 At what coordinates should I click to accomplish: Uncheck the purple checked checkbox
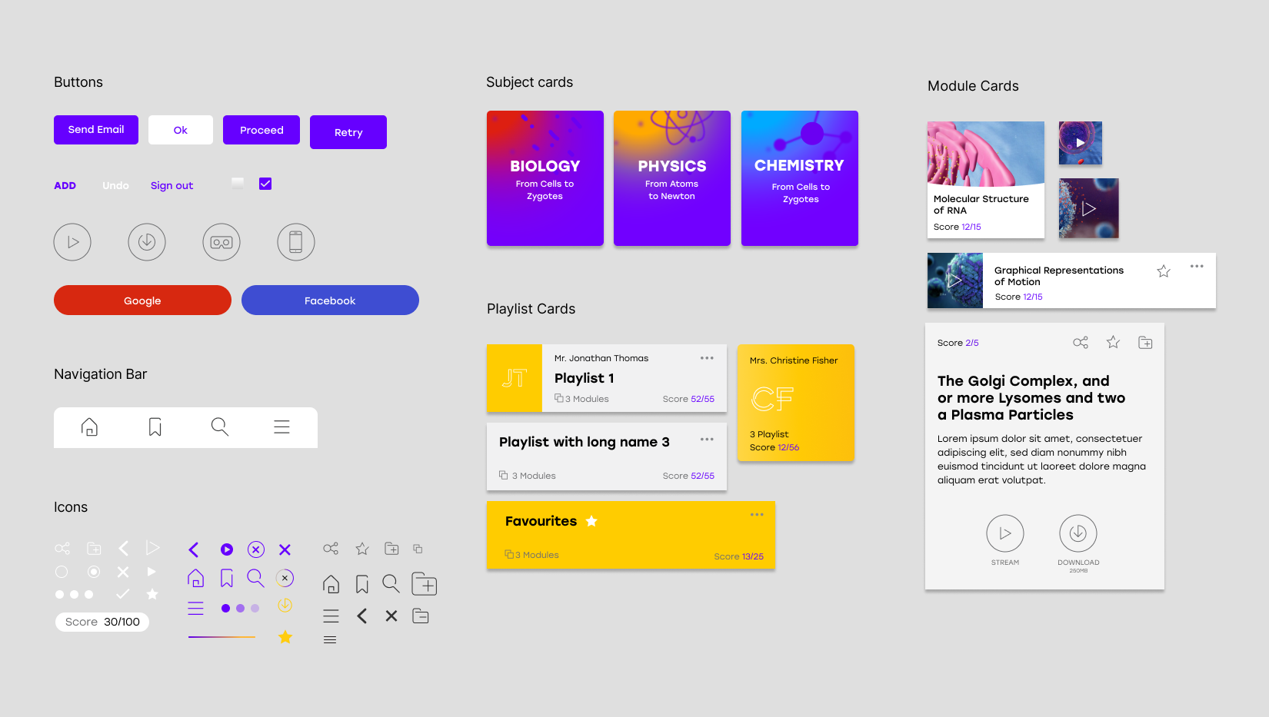coord(265,184)
